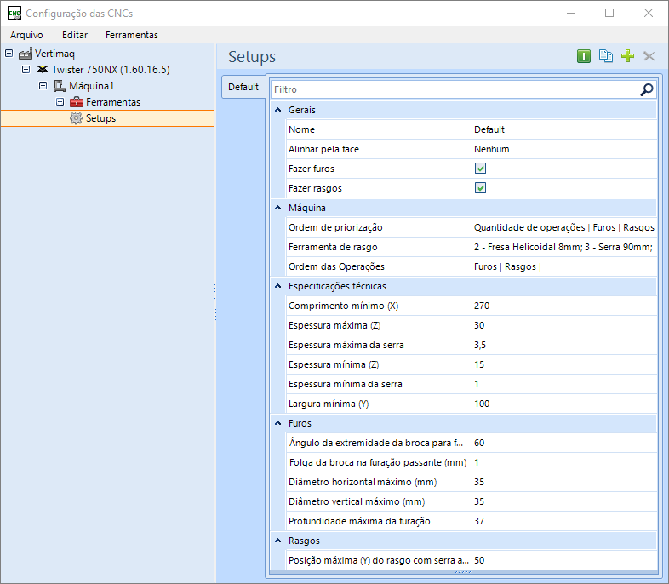Edit Espessura mínima (Z) value 15
669x584 pixels.
click(564, 364)
